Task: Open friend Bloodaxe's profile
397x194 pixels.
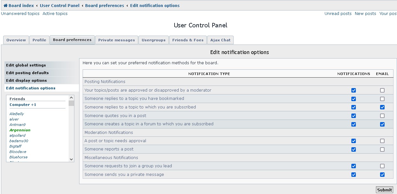Action: pyautogui.click(x=18, y=152)
